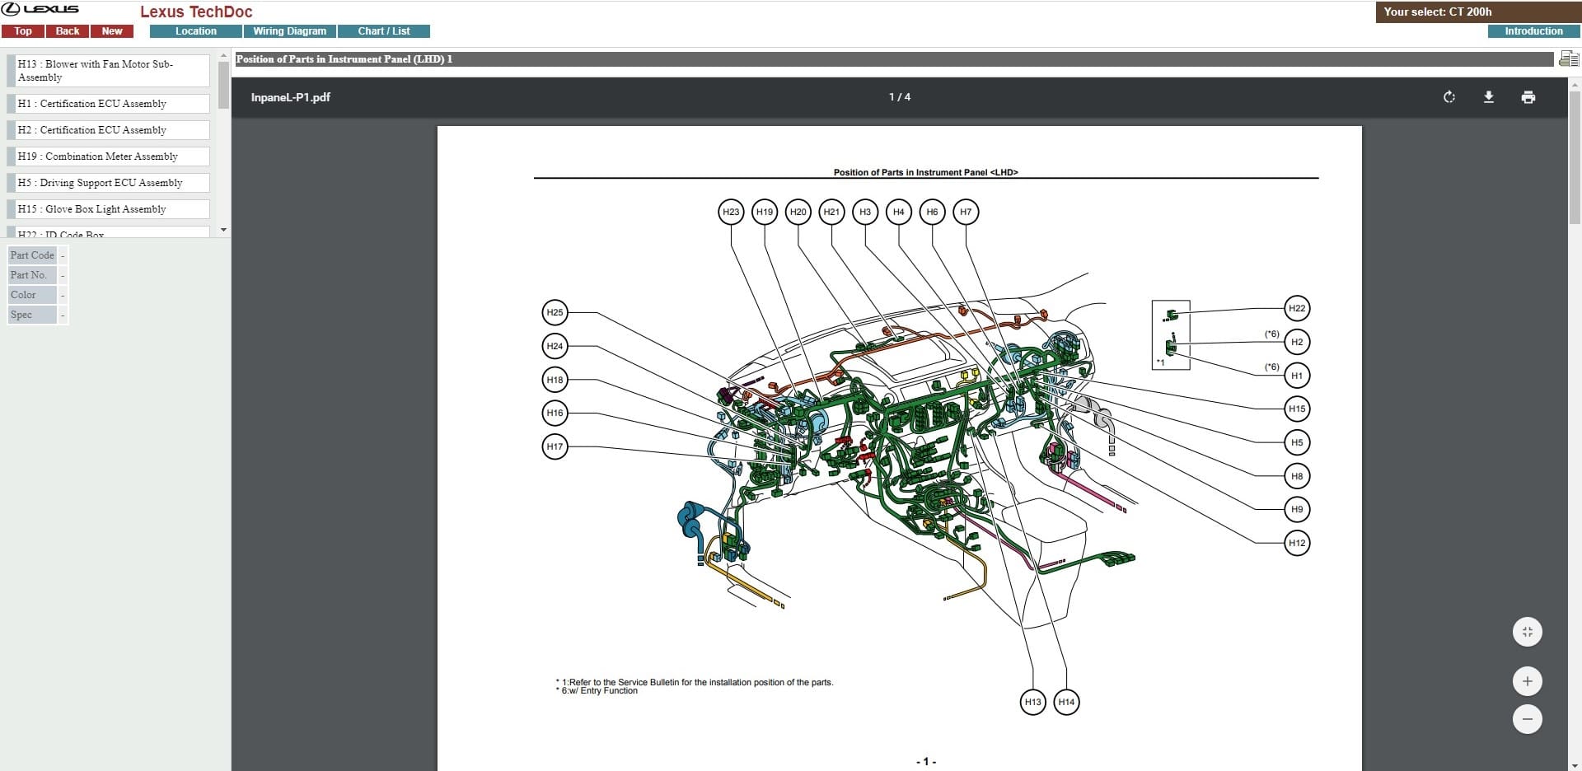This screenshot has height=771, width=1582.
Task: Click the H25 callout circle
Action: click(x=555, y=312)
